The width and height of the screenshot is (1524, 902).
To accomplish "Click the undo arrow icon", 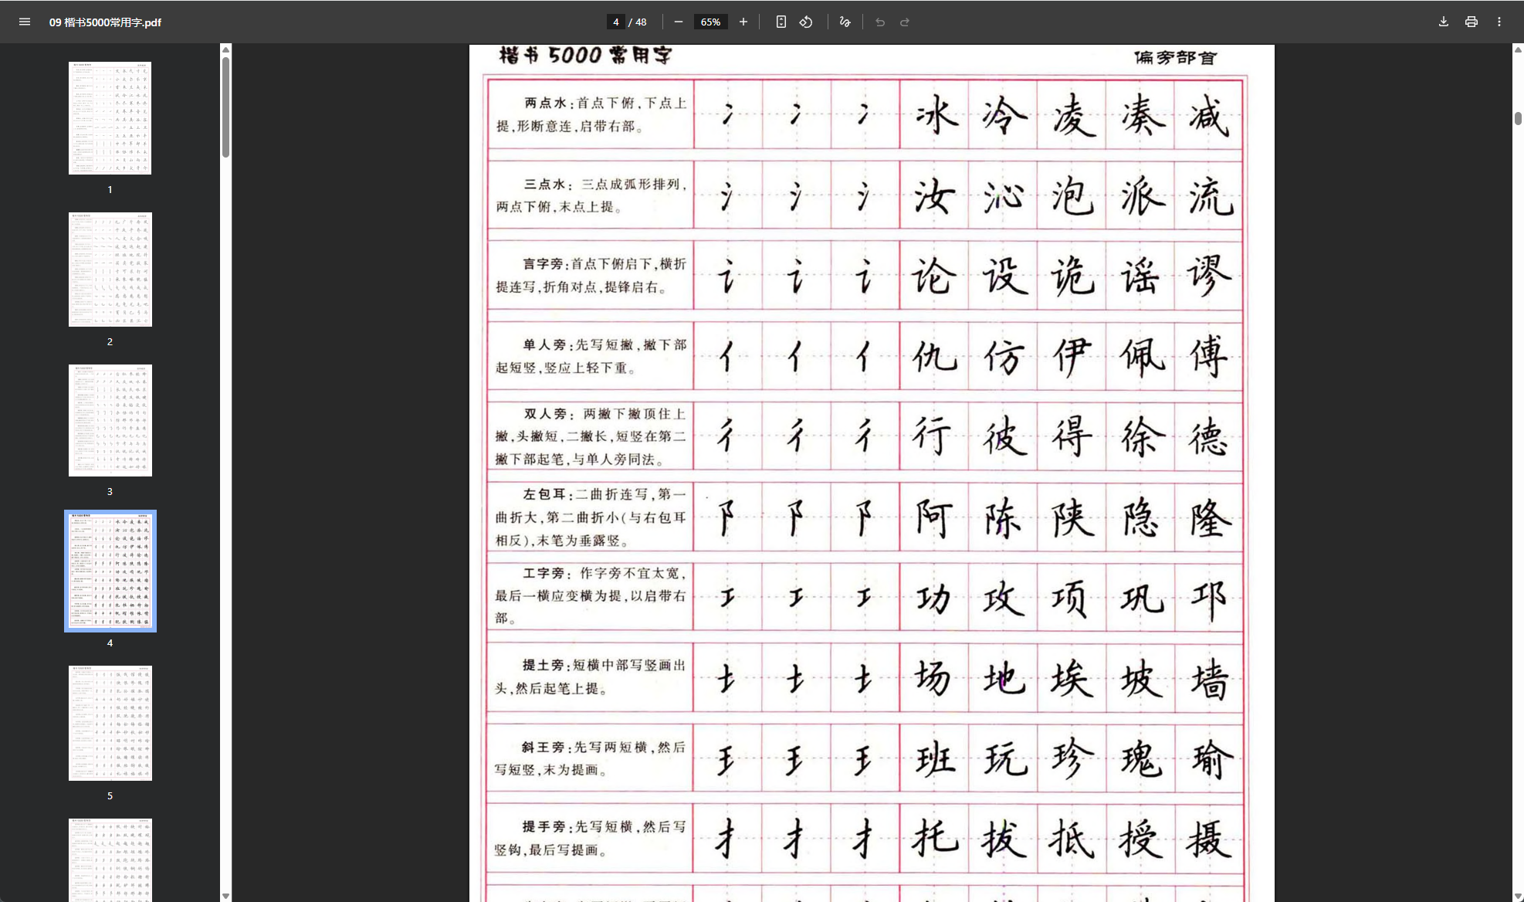I will click(880, 22).
